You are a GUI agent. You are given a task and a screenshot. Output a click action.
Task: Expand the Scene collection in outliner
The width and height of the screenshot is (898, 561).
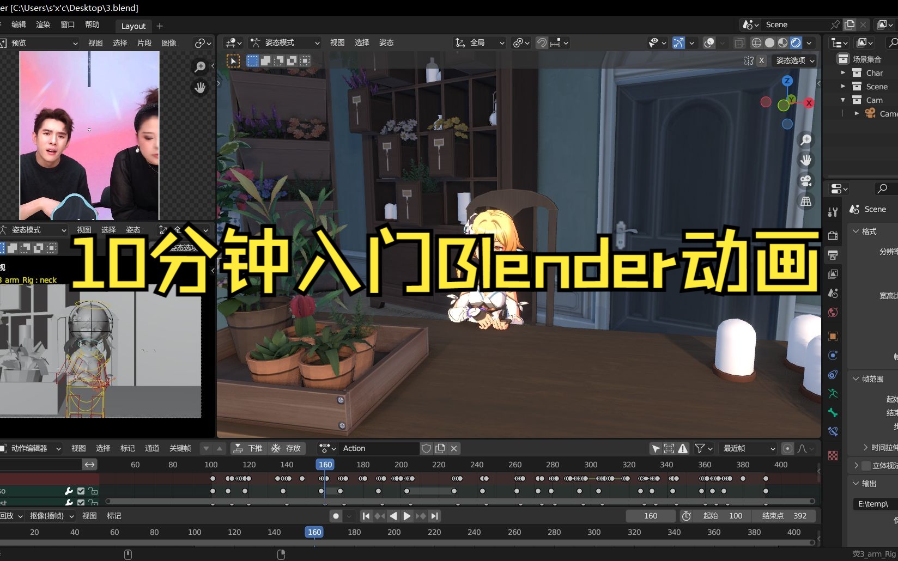click(843, 86)
